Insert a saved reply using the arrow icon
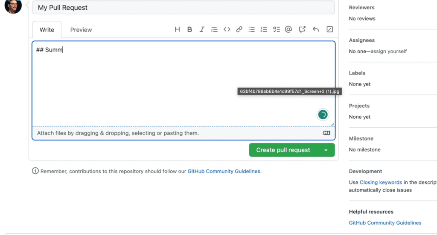The image size is (437, 235). coord(315,29)
